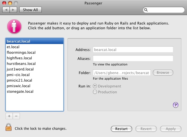Image resolution: width=187 pixels, height=137 pixels.
Task: Select bearcat.local in the site list
Action: pyautogui.click(x=35, y=41)
